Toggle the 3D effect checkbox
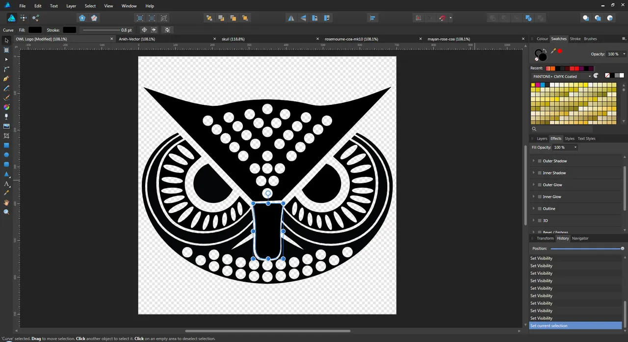Screen dimensions: 628x342 (x=540, y=220)
